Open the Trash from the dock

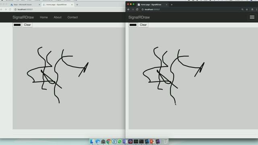coord(166,141)
